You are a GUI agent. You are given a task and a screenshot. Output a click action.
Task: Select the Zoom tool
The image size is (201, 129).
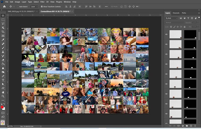3,96
